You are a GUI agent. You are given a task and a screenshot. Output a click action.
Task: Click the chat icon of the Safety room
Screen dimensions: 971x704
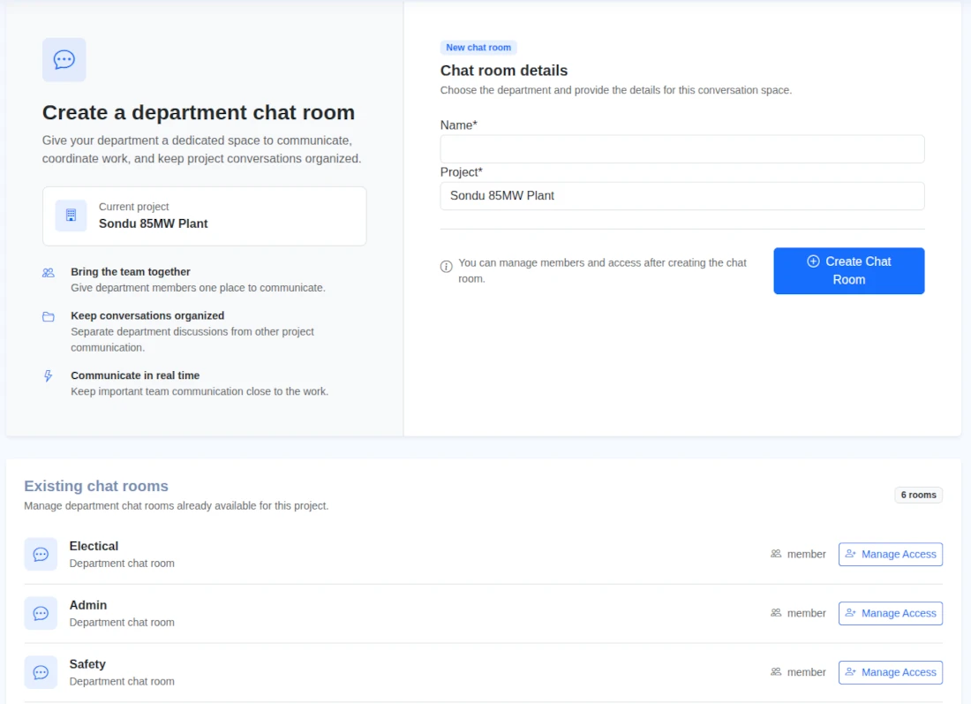pyautogui.click(x=41, y=672)
